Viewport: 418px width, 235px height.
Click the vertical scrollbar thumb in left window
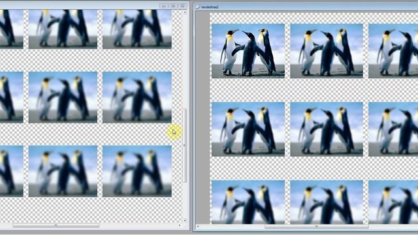click(184, 146)
